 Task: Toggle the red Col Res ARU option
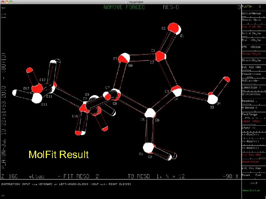251,155
